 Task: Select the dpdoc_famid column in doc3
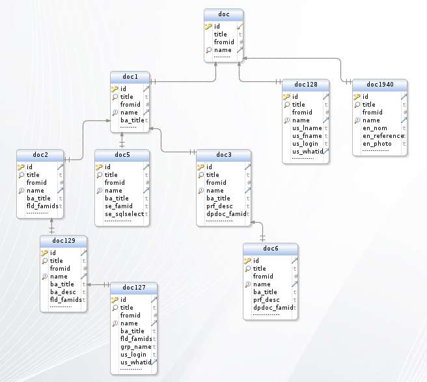click(227, 214)
